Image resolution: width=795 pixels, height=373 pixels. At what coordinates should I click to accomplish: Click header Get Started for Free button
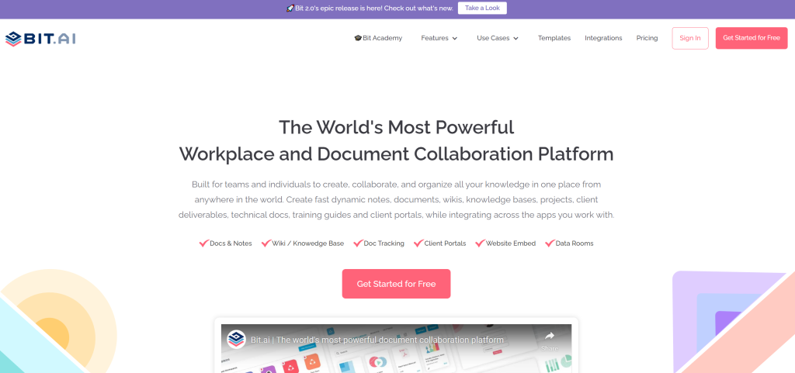pyautogui.click(x=752, y=38)
